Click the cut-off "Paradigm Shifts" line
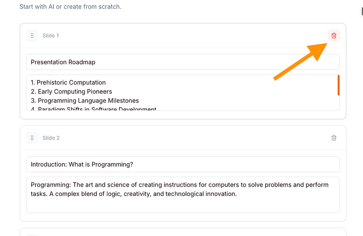Screen dimensions: 363x236 (94, 109)
